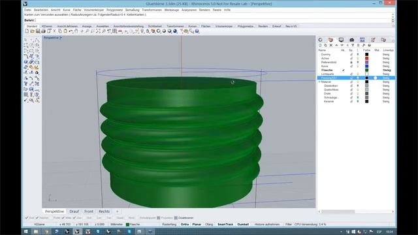Viewport: 418px width, 235px height.
Task: Click the Delete layer X icon
Action: coord(331,45)
